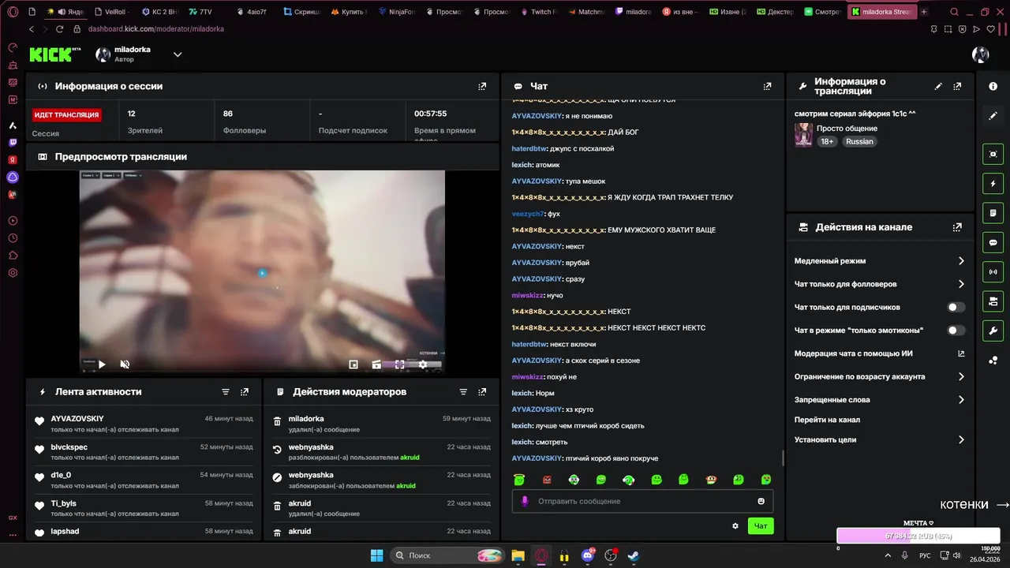Screen dimensions: 1010x568
Task: Select the angel halo emote
Action: pyautogui.click(x=519, y=480)
